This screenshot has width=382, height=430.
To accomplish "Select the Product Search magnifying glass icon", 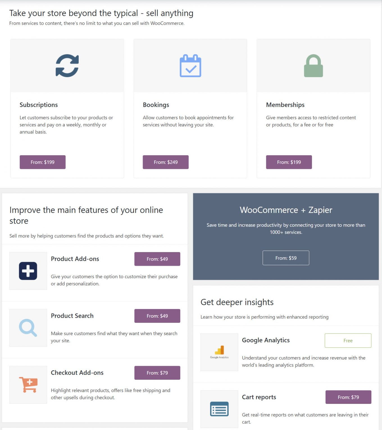I will tap(28, 327).
